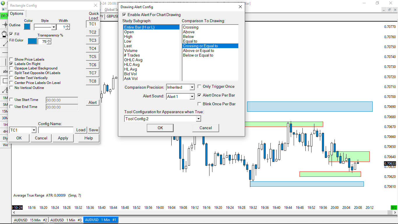Screen dimensions: 398x224
Task: Click the Transparency % value field
Action: [x=43, y=42]
